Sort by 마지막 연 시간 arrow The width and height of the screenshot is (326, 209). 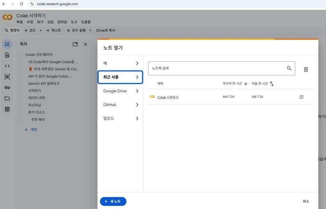coord(246,84)
